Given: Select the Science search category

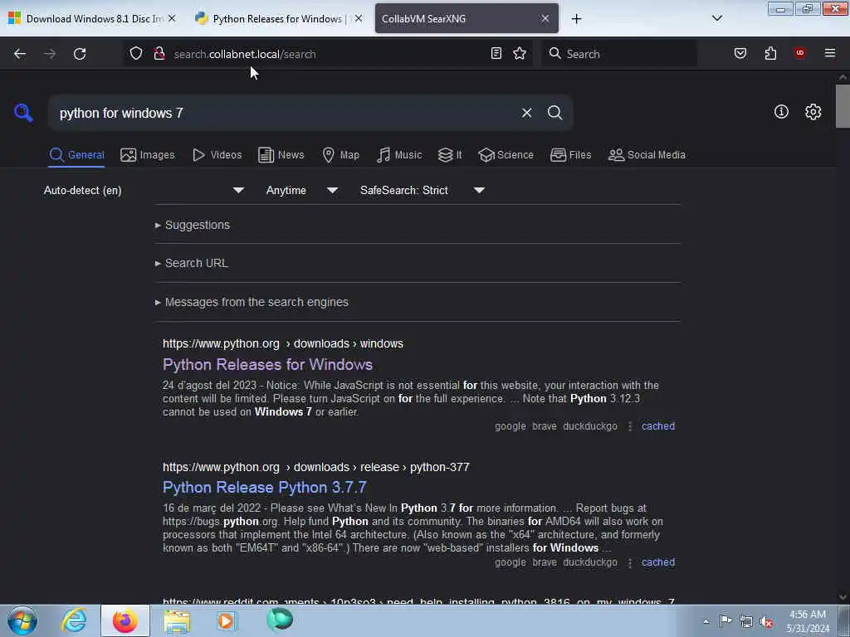Looking at the screenshot, I should click(506, 155).
